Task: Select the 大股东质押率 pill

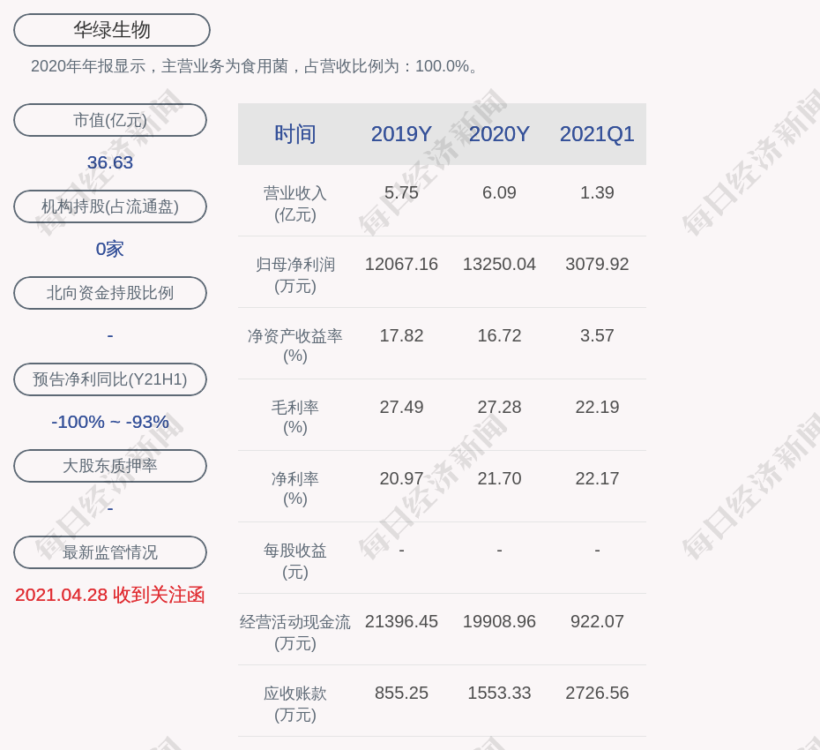Action: coord(110,466)
